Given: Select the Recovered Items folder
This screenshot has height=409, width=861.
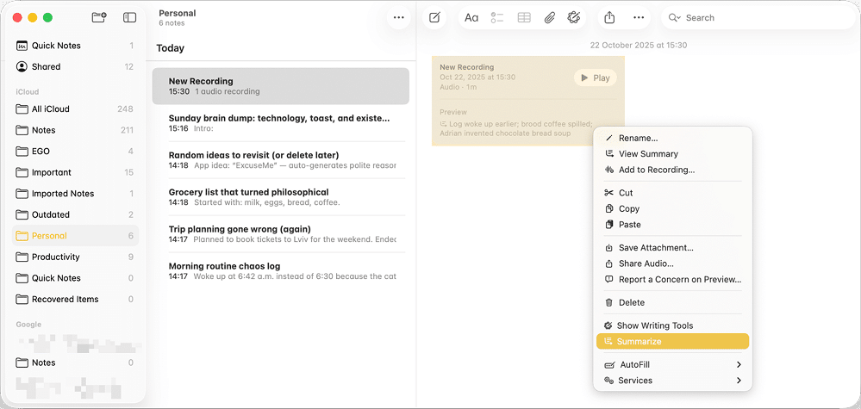Looking at the screenshot, I should coord(75,299).
